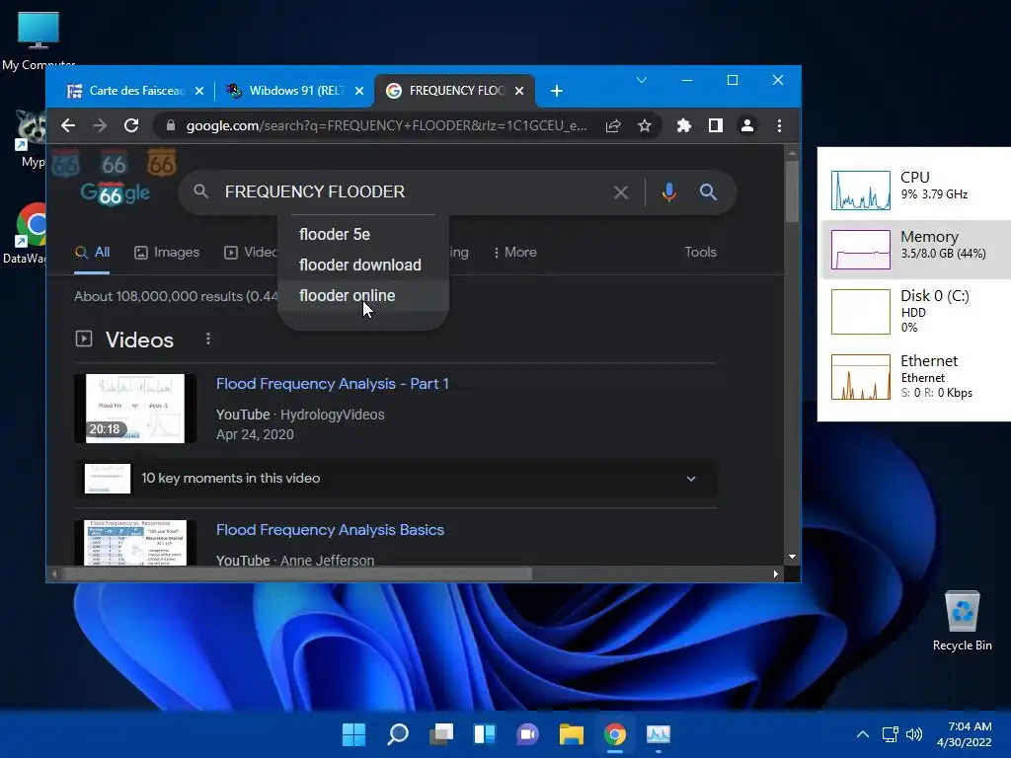Screen dimensions: 1011x758
Task: Click the browser forward arrow
Action: click(x=100, y=125)
